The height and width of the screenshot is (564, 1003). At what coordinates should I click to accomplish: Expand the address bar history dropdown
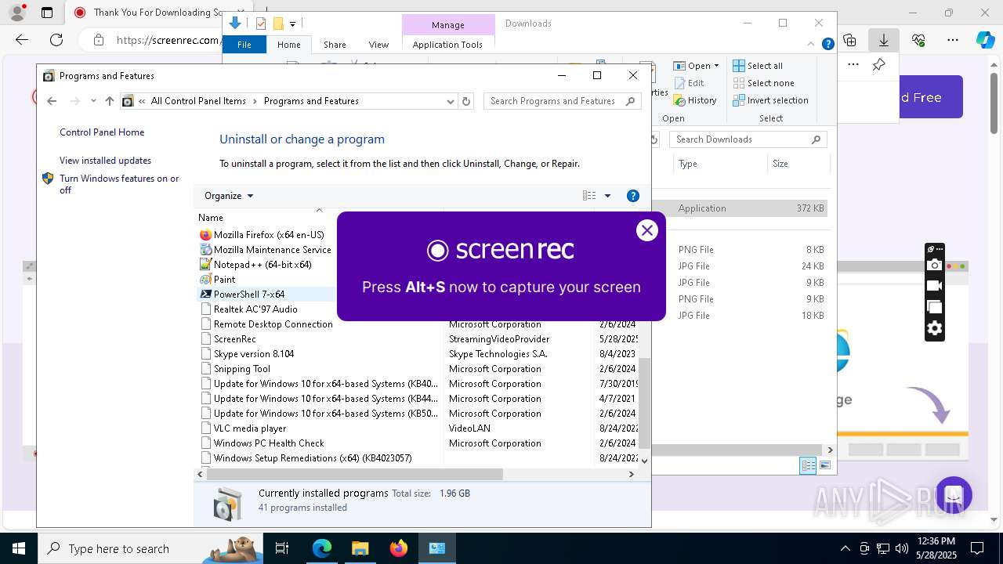(451, 101)
